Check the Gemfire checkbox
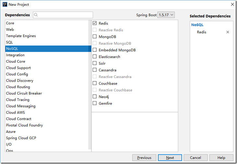Viewport: 237px width, 164px height. [x=95, y=103]
